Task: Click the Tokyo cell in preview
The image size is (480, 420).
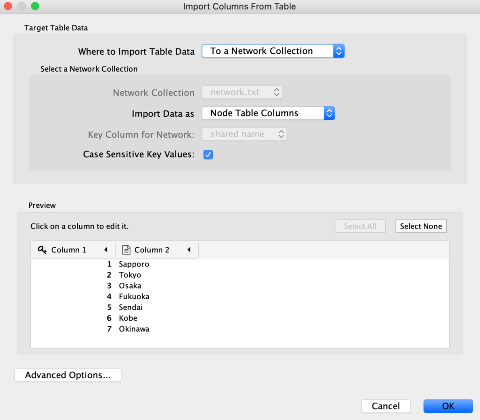Action: pyautogui.click(x=130, y=275)
